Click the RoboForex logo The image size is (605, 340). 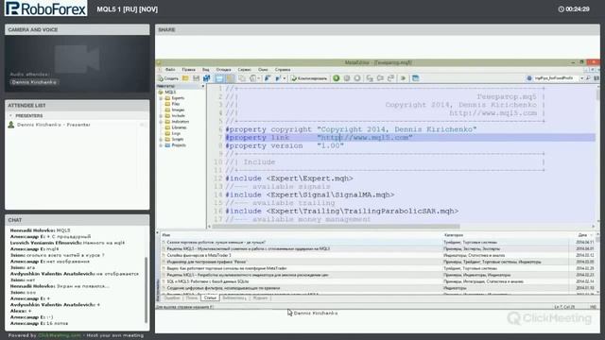(x=46, y=8)
